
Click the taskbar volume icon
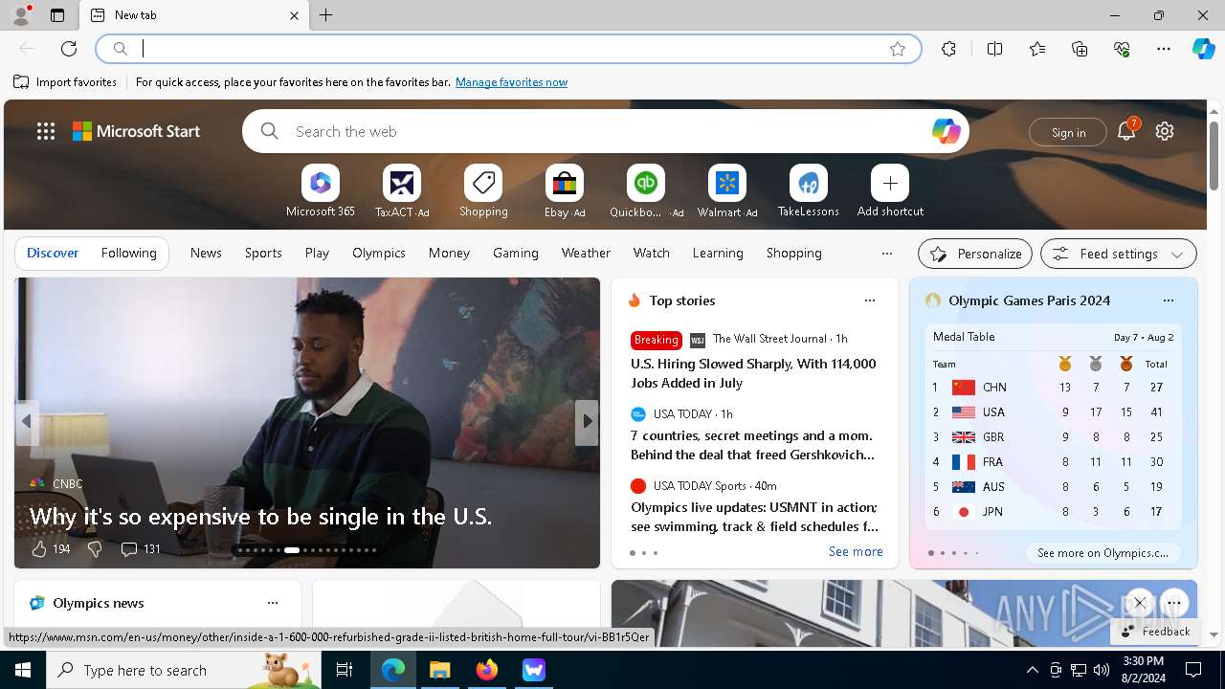[1101, 670]
